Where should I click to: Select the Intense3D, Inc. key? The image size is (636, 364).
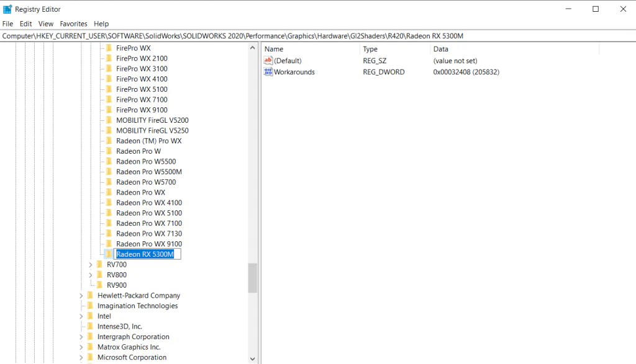tap(120, 326)
